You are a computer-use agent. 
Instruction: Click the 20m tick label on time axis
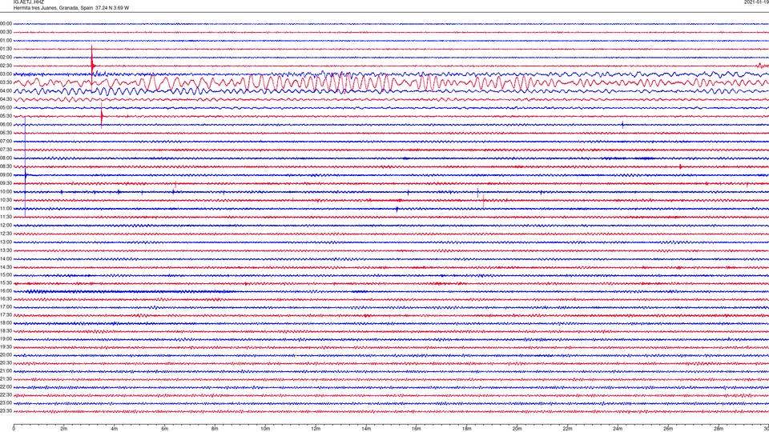(x=517, y=429)
